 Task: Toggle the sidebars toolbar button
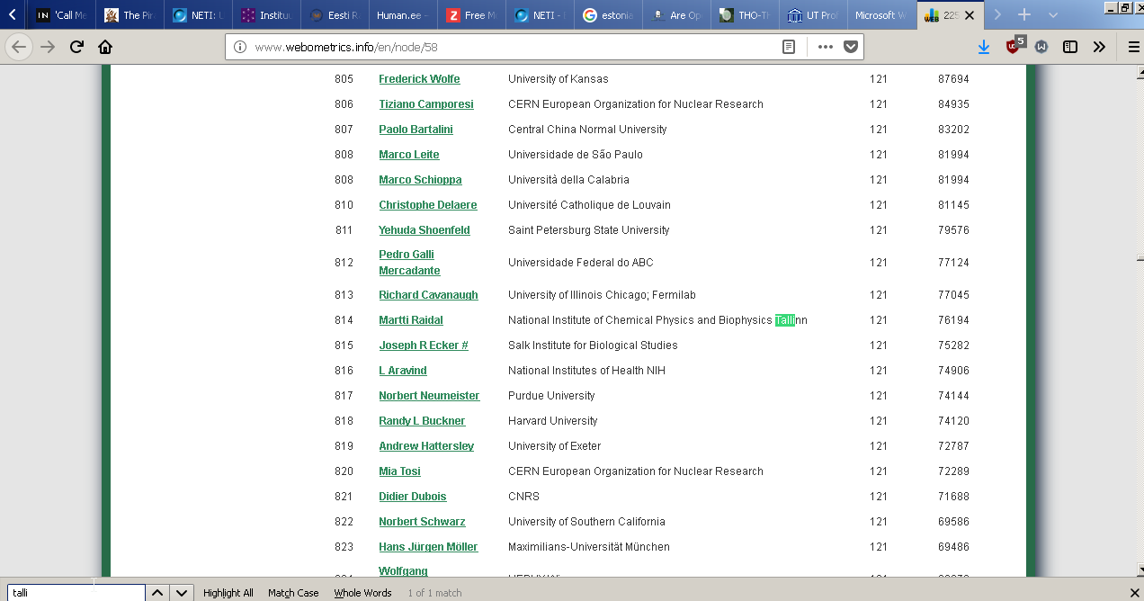pos(1070,47)
